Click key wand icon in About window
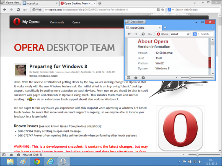Image resolution: width=222 pixels, height=166 pixels. pos(150,34)
